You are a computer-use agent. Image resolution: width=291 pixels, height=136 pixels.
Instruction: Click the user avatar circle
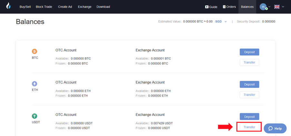coord(263,7)
